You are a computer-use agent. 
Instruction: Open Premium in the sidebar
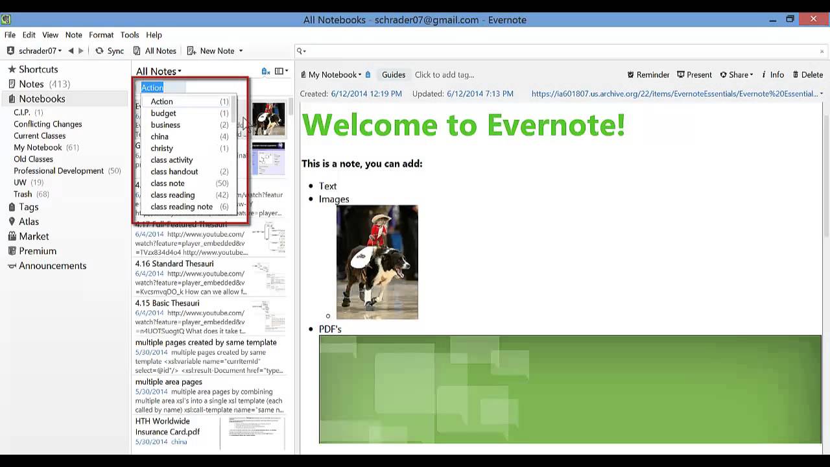[32, 251]
